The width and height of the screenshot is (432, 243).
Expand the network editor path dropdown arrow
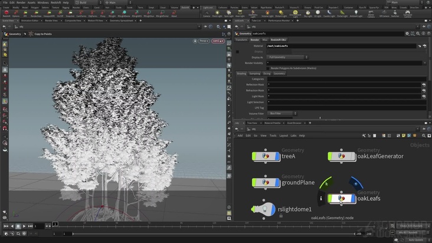coord(417,129)
